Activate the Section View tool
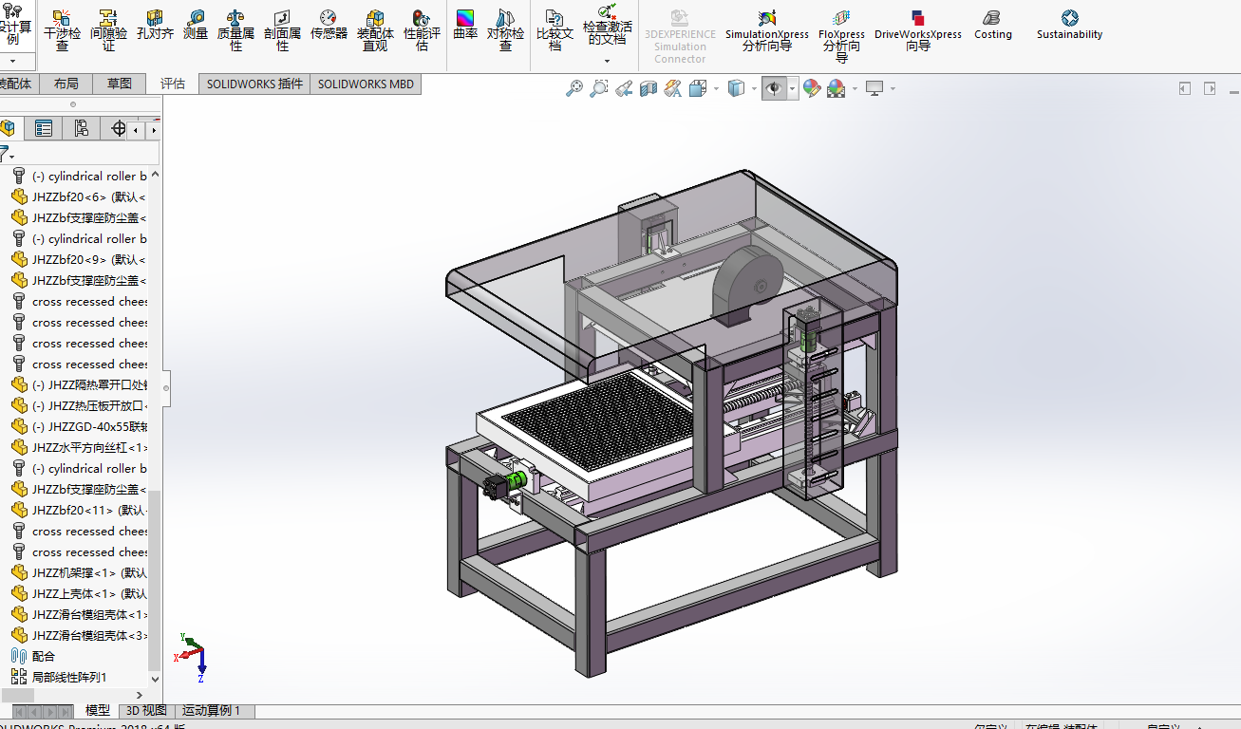 tap(649, 88)
